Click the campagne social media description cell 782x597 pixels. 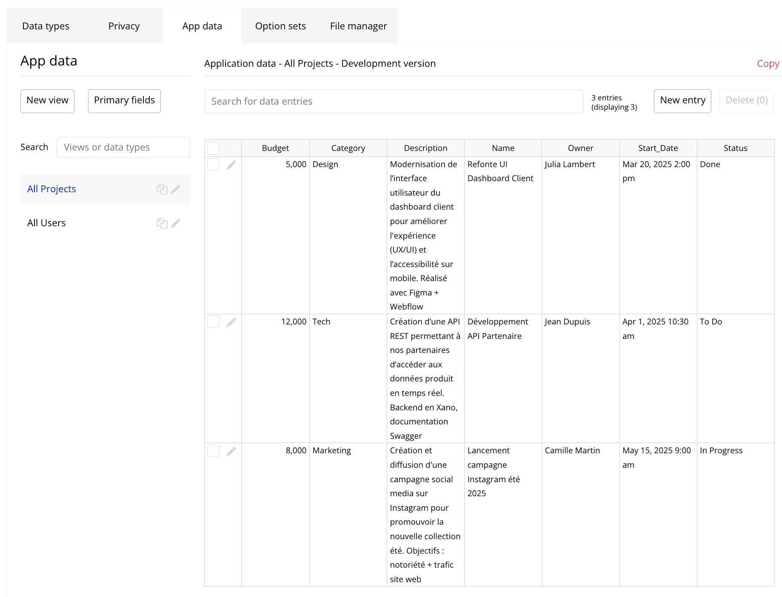pos(425,515)
